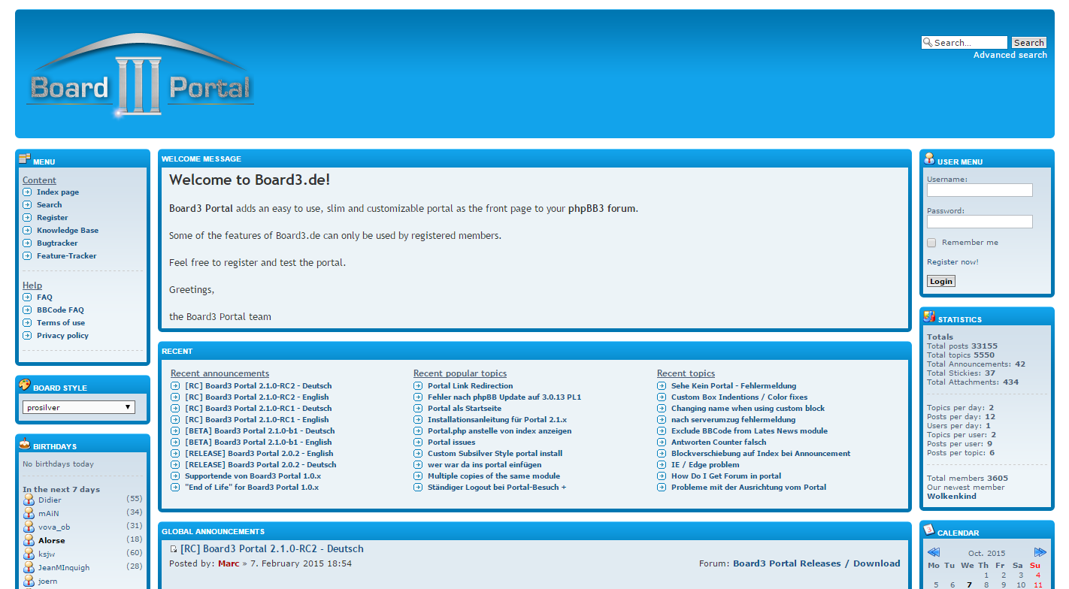The height and width of the screenshot is (589, 1069).
Task: Click the next month arrow in calendar
Action: click(x=1040, y=552)
